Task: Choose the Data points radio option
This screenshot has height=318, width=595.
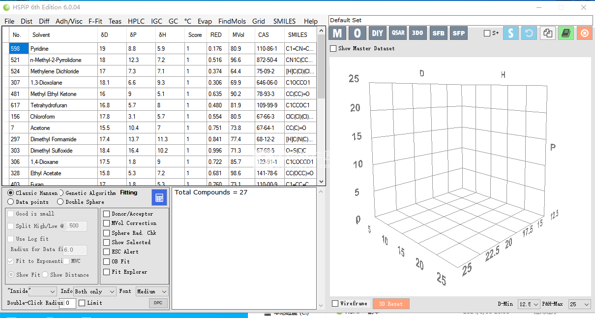Action: tap(11, 202)
